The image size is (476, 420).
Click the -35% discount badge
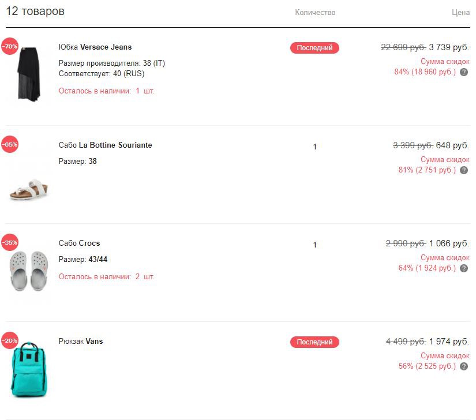(x=10, y=242)
